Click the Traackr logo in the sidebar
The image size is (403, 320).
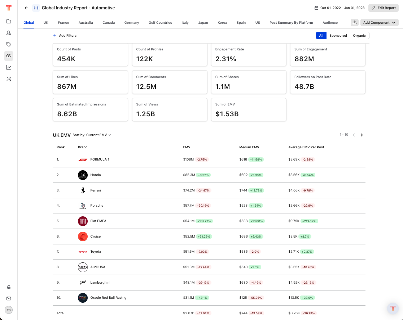tap(9, 8)
